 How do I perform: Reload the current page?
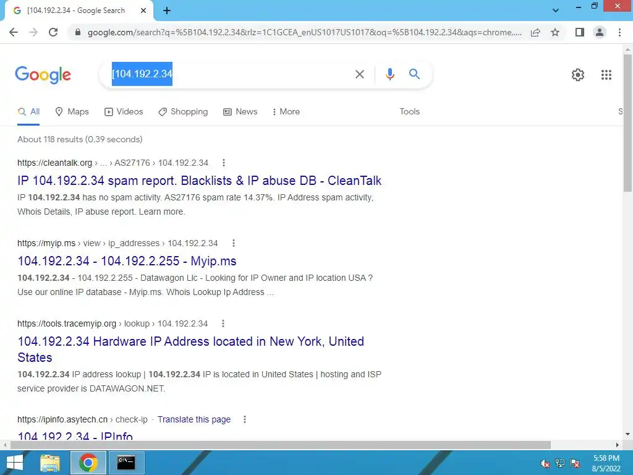click(53, 32)
